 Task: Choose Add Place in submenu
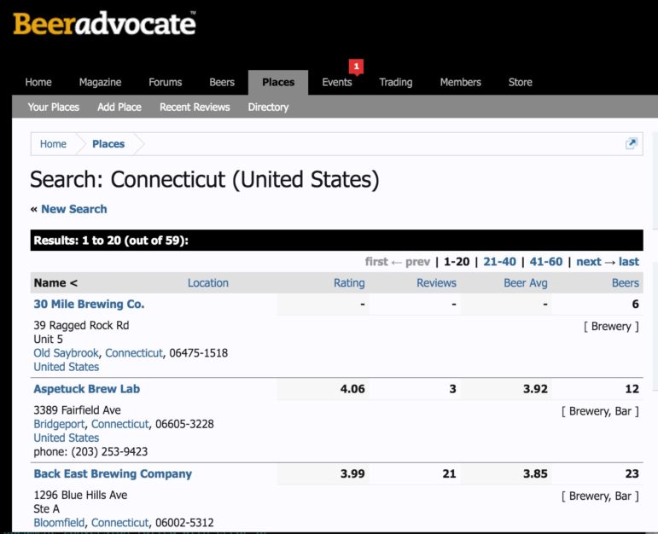[119, 107]
